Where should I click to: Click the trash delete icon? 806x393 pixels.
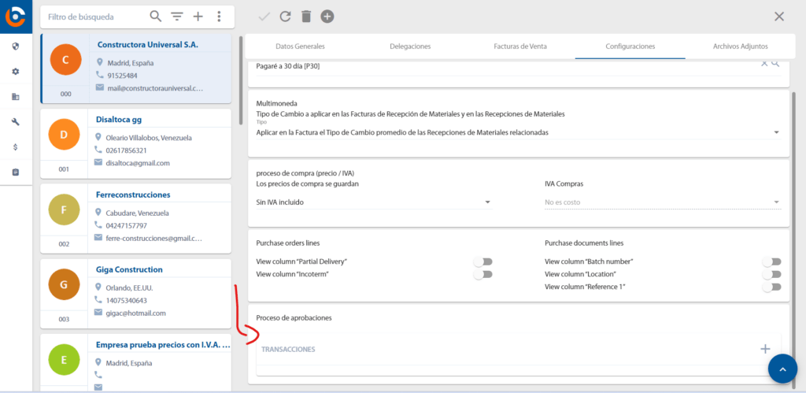[x=306, y=17]
